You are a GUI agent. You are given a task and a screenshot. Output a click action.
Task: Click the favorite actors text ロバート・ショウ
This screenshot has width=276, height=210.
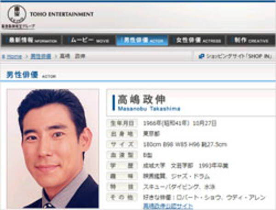click(198, 198)
